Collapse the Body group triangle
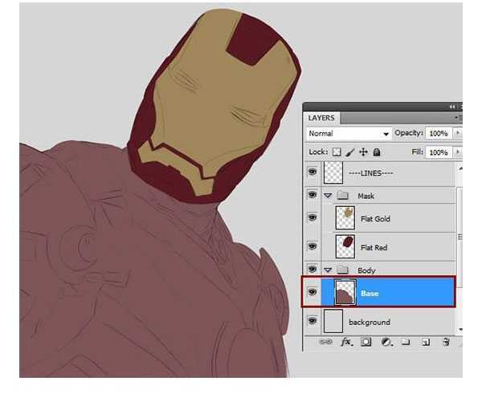The height and width of the screenshot is (414, 482). [328, 270]
